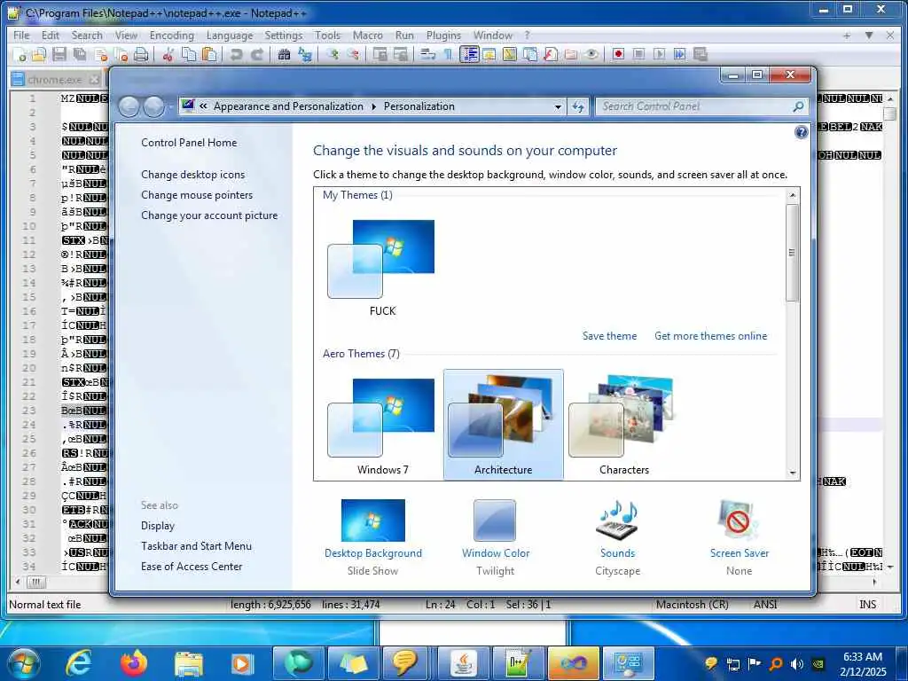This screenshot has width=908, height=681.
Task: Click the Open file icon in Notepad++ toolbar
Action: (39, 54)
